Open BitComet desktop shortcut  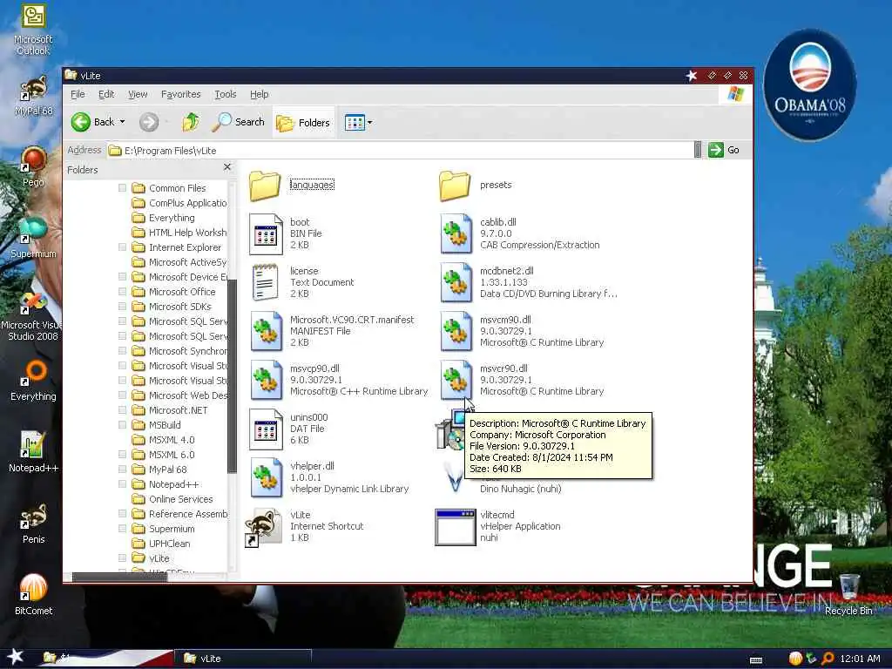[33, 594]
